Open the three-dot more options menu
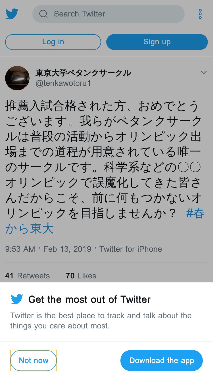 tap(200, 14)
